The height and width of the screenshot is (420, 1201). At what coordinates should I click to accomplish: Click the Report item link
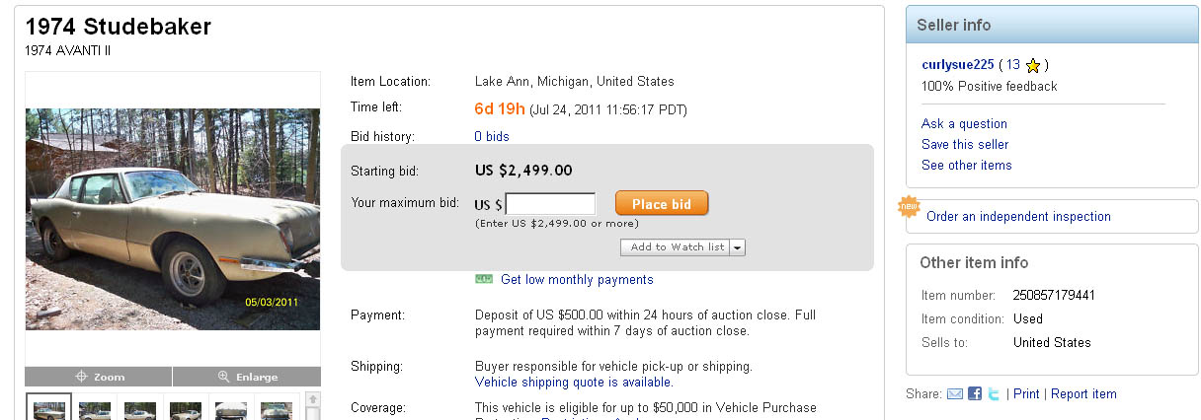point(1083,394)
